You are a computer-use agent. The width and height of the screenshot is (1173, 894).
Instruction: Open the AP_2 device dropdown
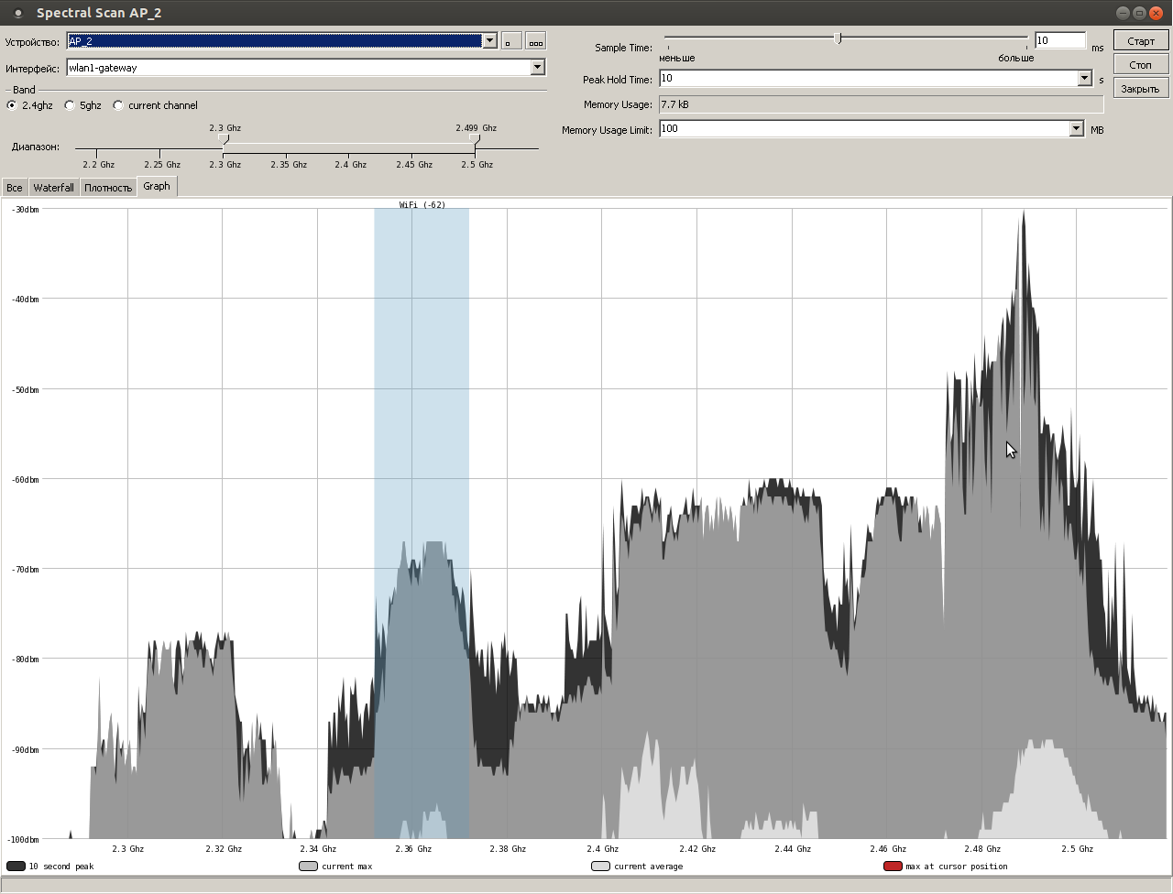pos(489,41)
